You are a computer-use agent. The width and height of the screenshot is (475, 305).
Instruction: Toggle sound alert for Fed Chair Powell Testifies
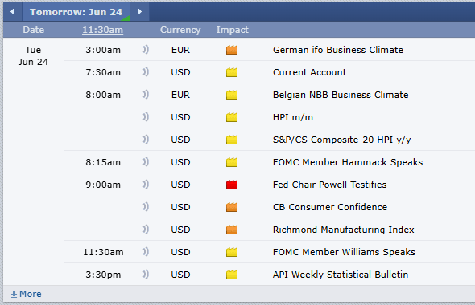(x=146, y=185)
